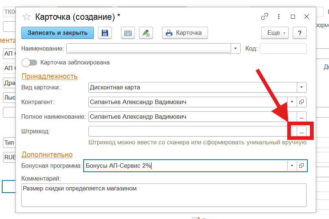Open the three-dot window options menu
Viewport: 329px width, 219px height.
279,16
